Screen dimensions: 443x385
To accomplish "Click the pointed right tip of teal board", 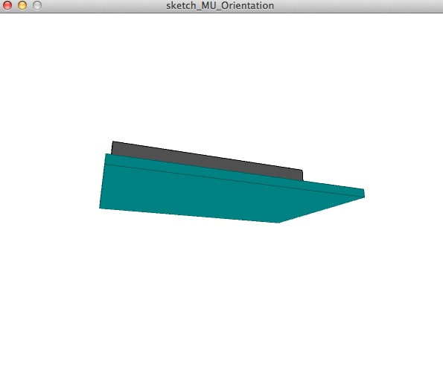I will pos(363,194).
